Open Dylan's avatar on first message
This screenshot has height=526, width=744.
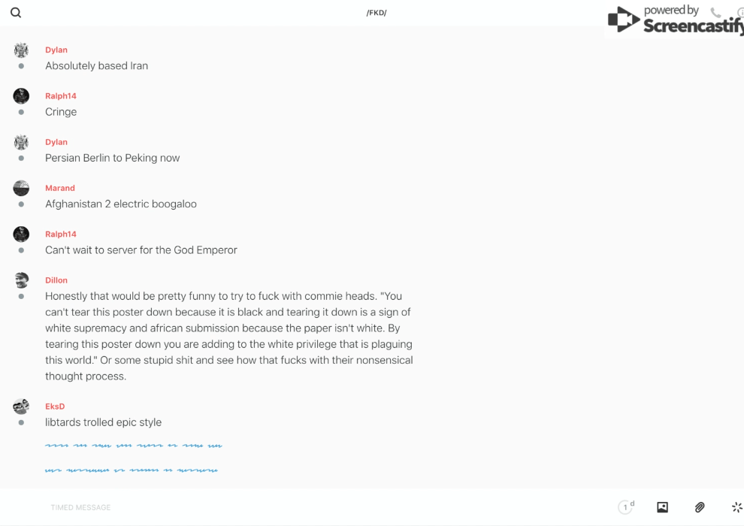[x=21, y=50]
